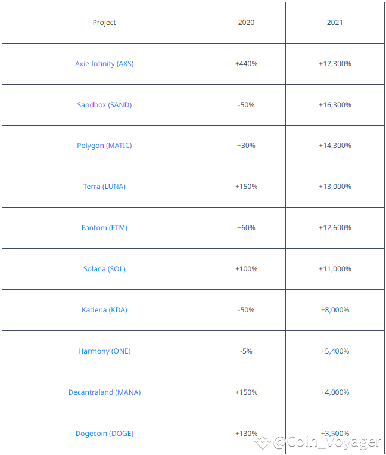Open the Fantom (FTM) project link
This screenshot has height=455, width=386.
click(104, 228)
